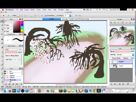Image resolution: width=136 pixels, height=102 pixels.
Task: Click the Undo arrow in toolbar
Action: [4, 16]
